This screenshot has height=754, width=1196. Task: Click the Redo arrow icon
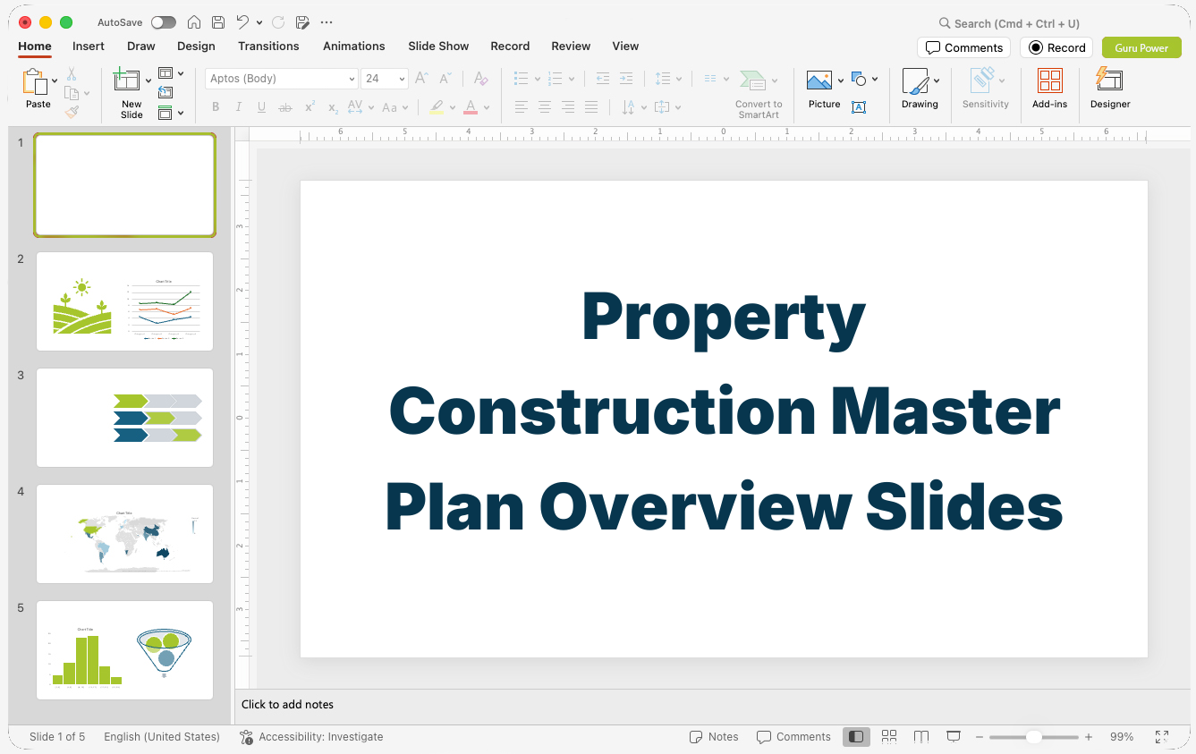pyautogui.click(x=278, y=22)
